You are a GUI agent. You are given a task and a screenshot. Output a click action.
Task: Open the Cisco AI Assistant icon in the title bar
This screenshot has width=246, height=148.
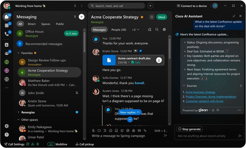pos(215,6)
